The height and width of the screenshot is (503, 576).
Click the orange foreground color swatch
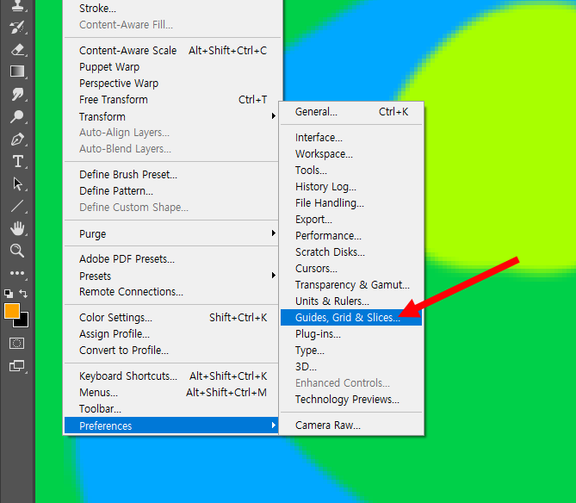pos(12,311)
